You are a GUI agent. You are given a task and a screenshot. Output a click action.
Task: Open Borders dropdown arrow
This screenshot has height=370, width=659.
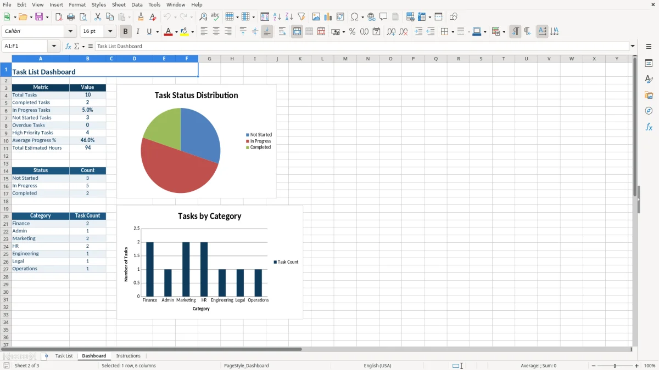point(453,32)
